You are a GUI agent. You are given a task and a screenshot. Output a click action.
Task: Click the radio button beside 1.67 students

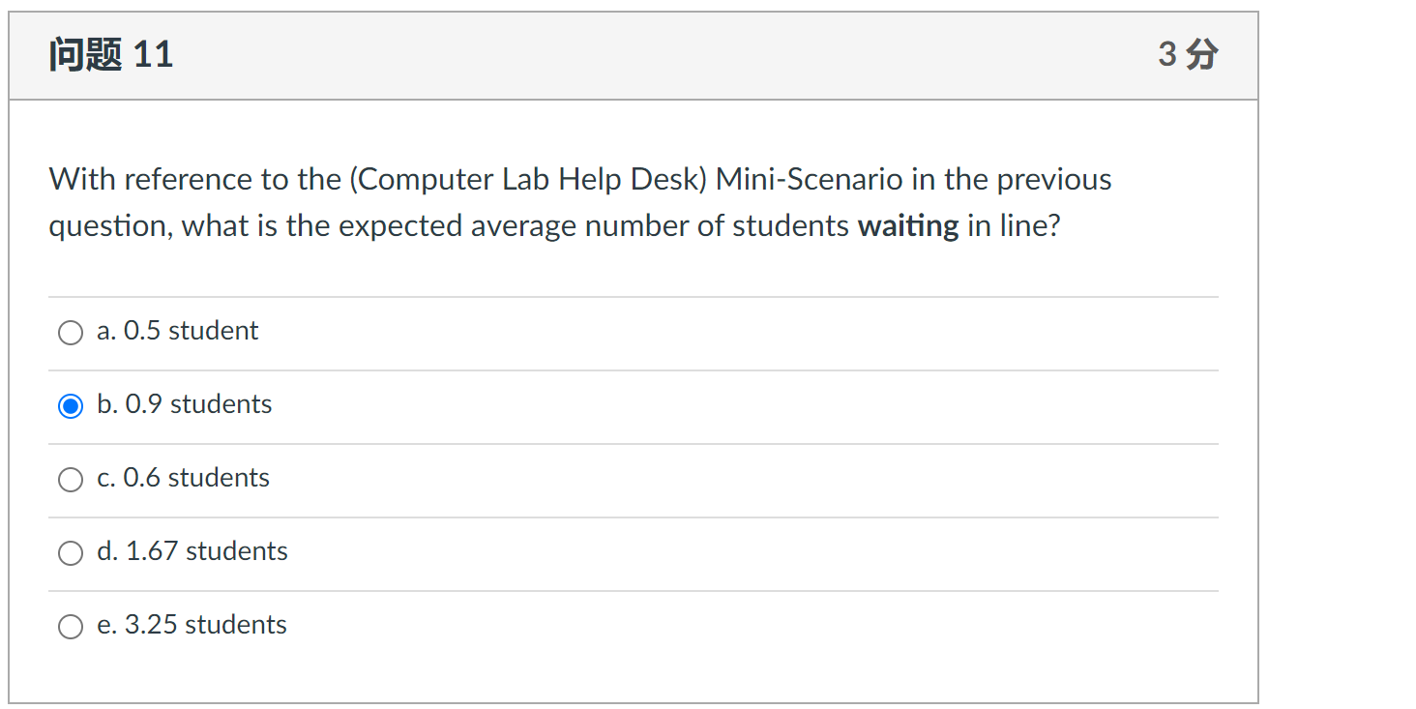tap(70, 553)
